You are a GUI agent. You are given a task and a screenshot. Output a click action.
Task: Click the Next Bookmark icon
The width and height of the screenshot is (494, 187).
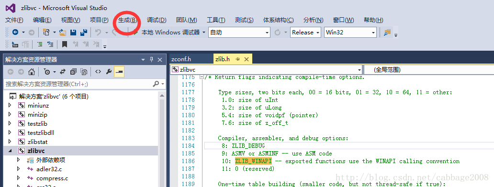(x=86, y=44)
